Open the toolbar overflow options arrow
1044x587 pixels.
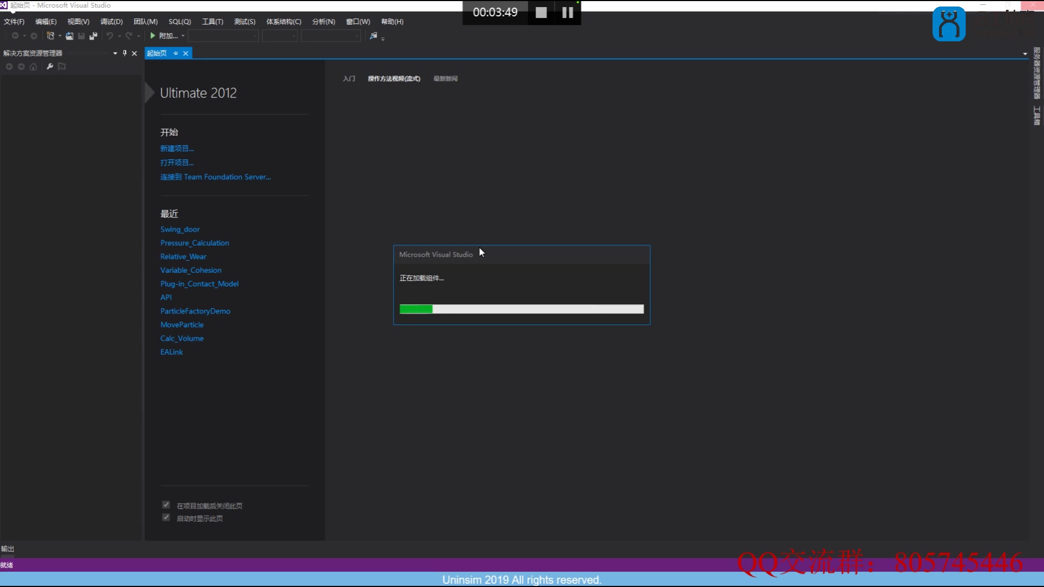tap(383, 39)
